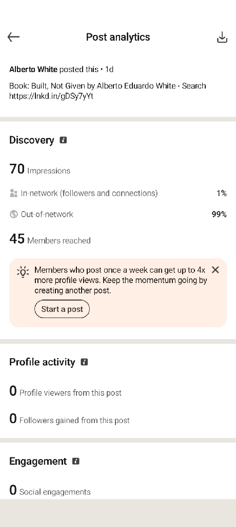The width and height of the screenshot is (236, 527).
Task: Select the In-network people icon
Action: pos(13,194)
